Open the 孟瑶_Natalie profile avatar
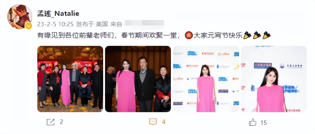The height and width of the screenshot is (134, 315). [20, 17]
